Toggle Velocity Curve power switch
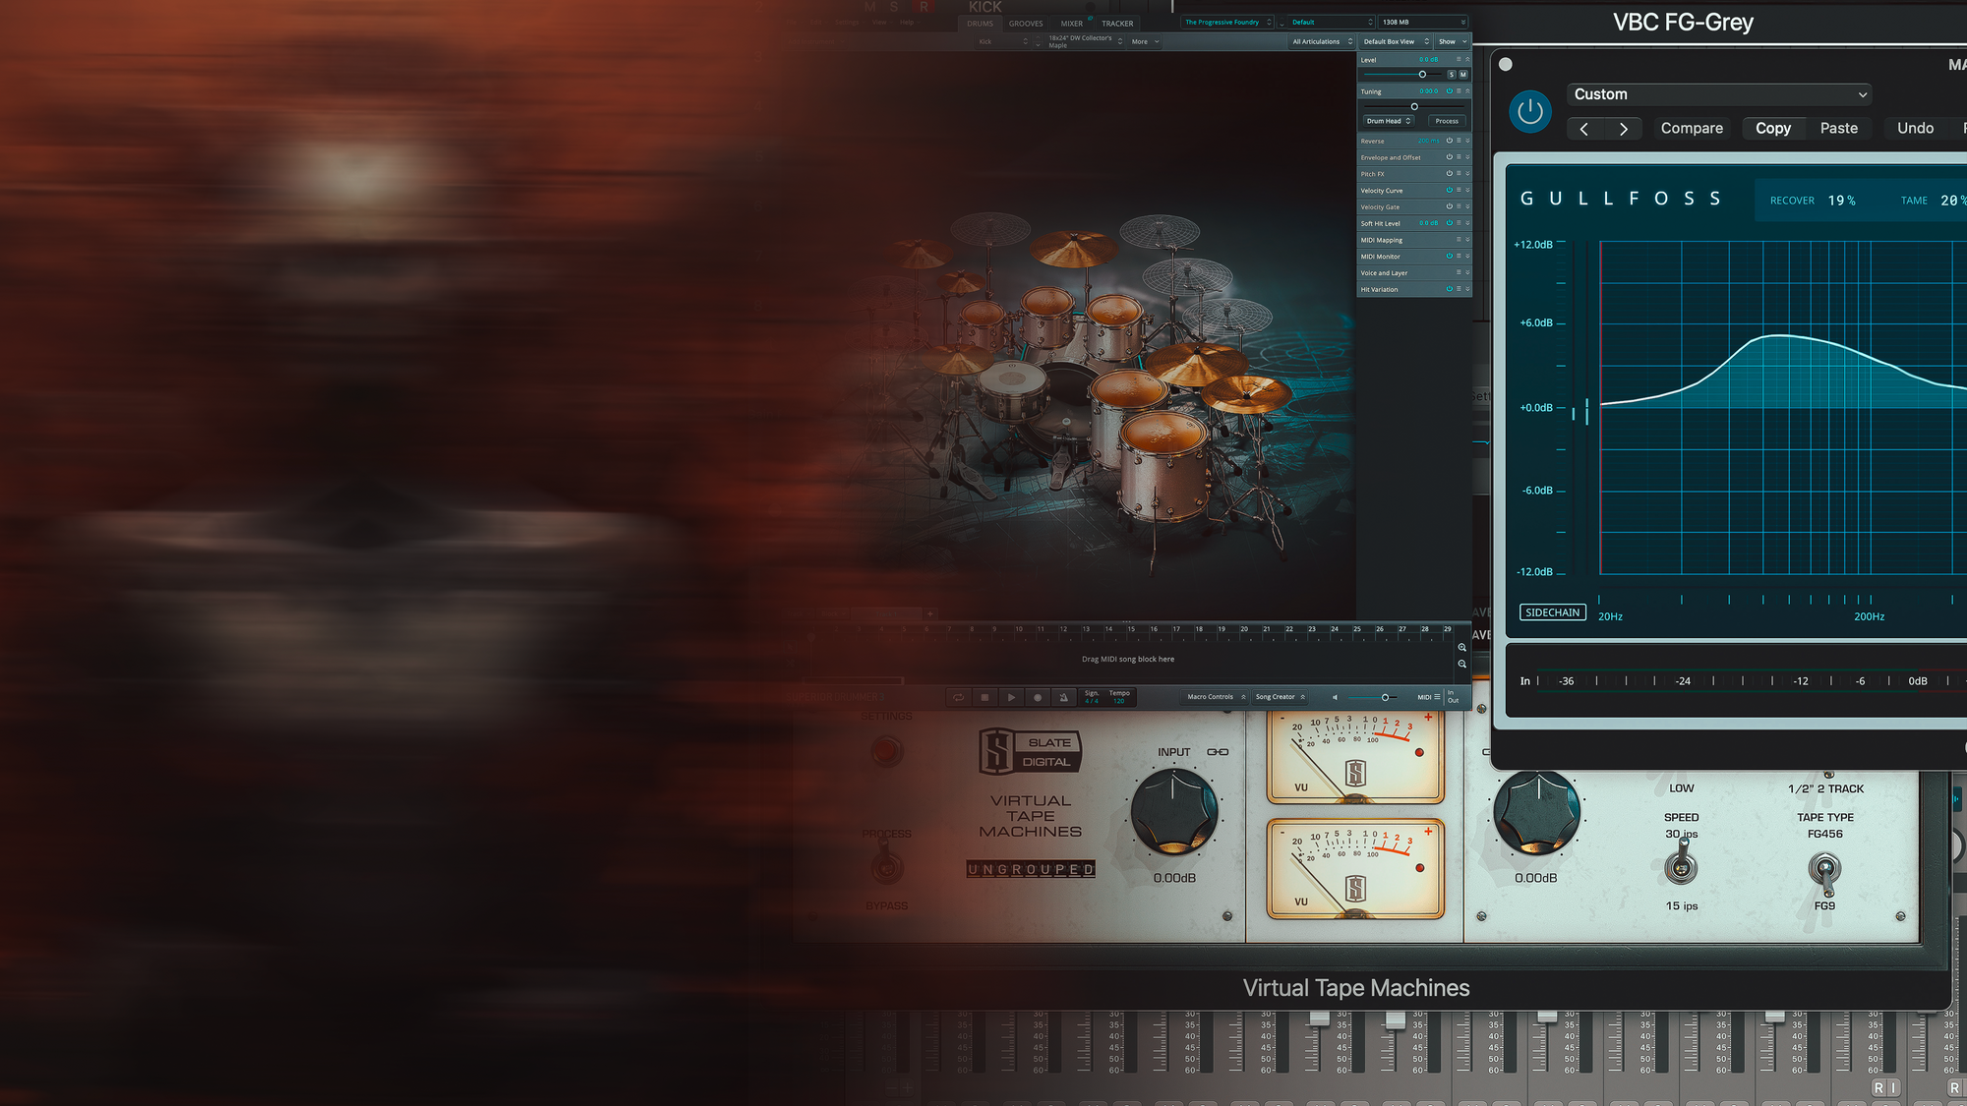This screenshot has width=1967, height=1106. click(1449, 190)
